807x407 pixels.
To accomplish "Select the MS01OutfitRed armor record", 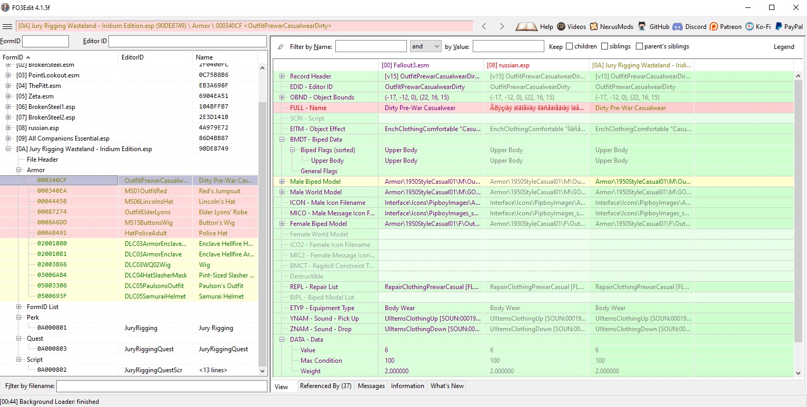I will coord(129,191).
